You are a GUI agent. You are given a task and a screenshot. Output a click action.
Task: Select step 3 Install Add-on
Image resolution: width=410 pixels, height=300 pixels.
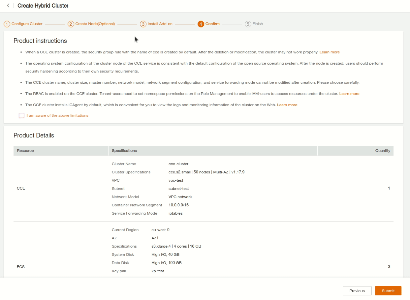[x=156, y=24]
